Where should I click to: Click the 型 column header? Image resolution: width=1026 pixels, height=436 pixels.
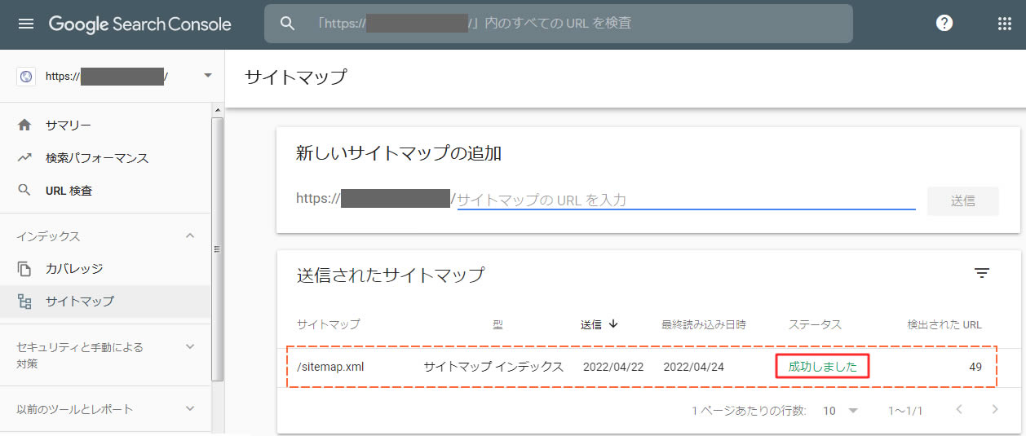coord(498,324)
